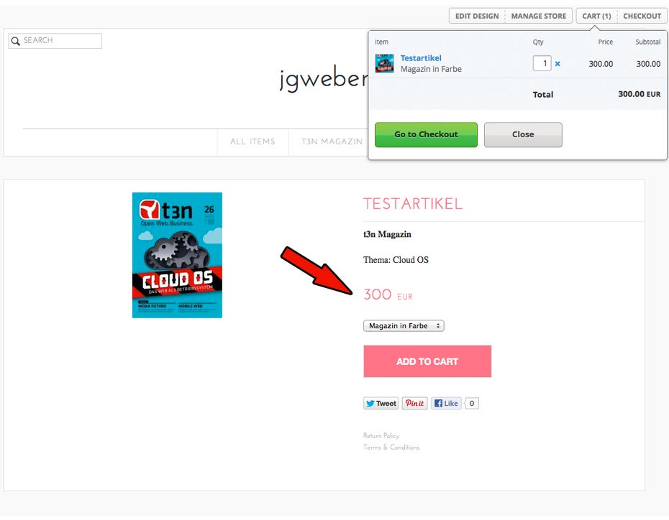Open the Magazin in Farbe dropdown
The width and height of the screenshot is (669, 520).
[404, 326]
